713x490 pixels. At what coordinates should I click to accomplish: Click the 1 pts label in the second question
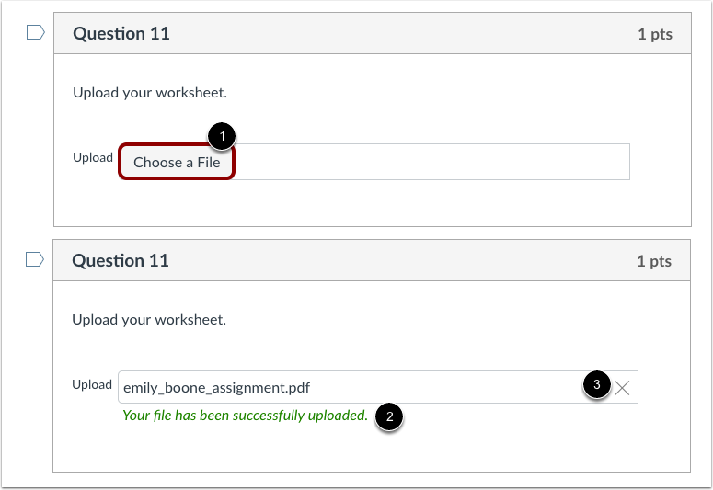(x=654, y=261)
